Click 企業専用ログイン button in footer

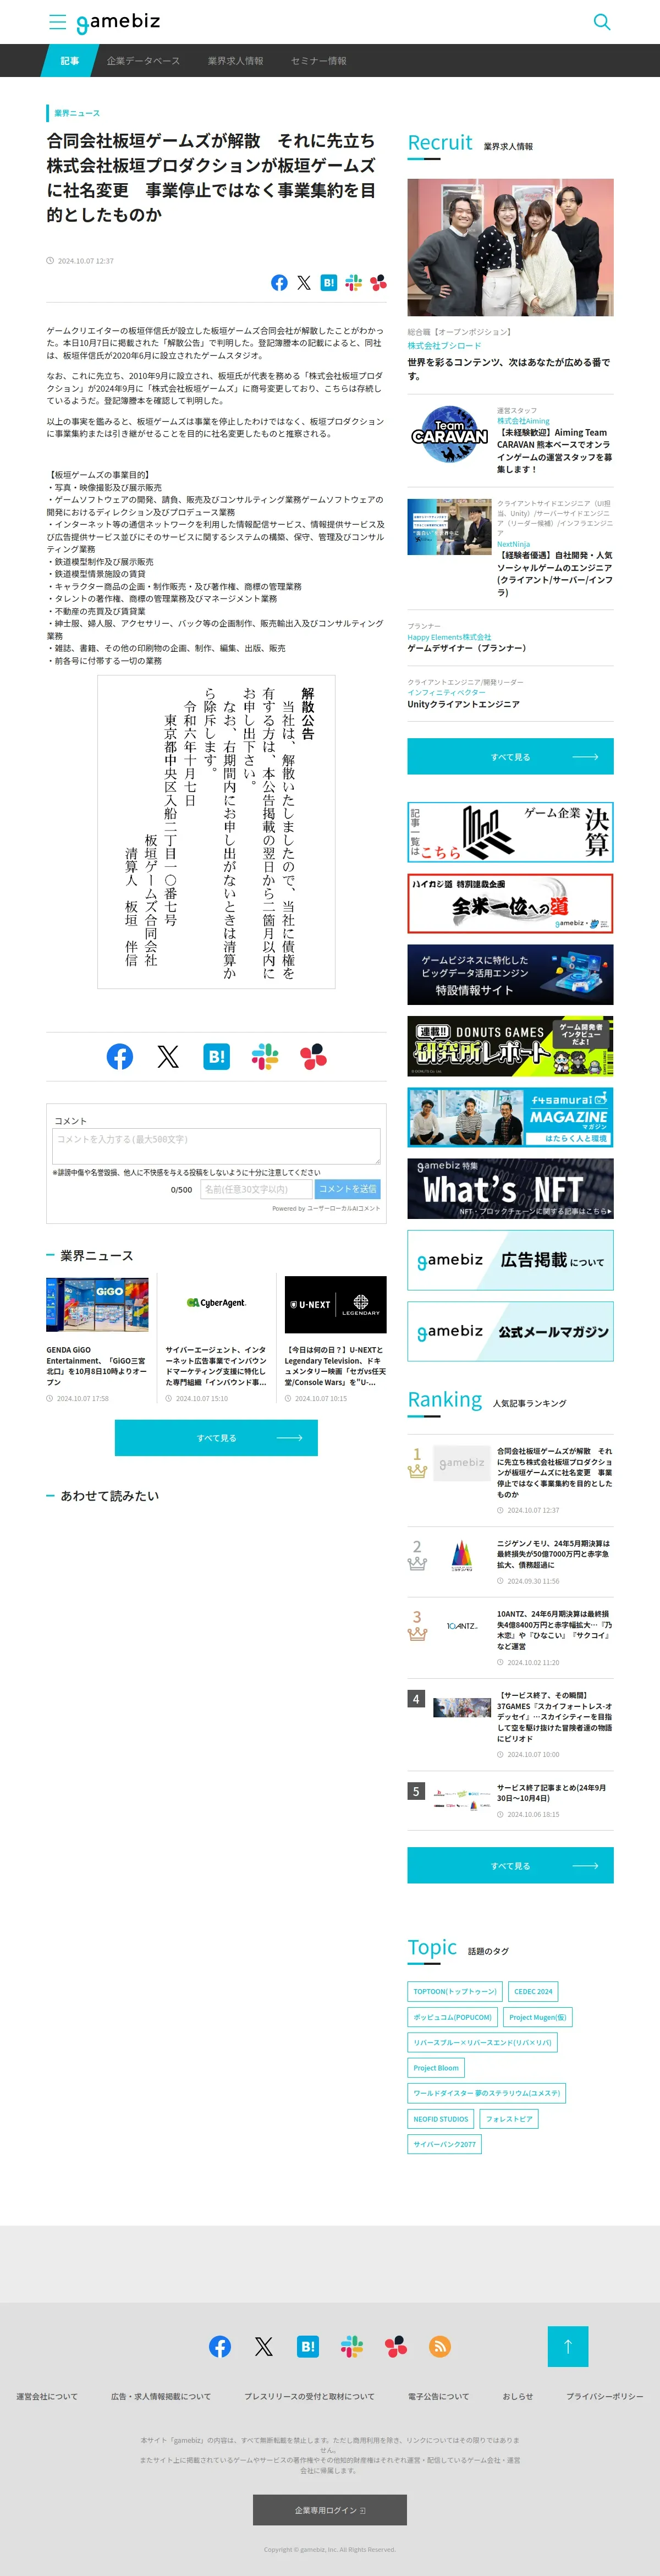[x=330, y=2510]
